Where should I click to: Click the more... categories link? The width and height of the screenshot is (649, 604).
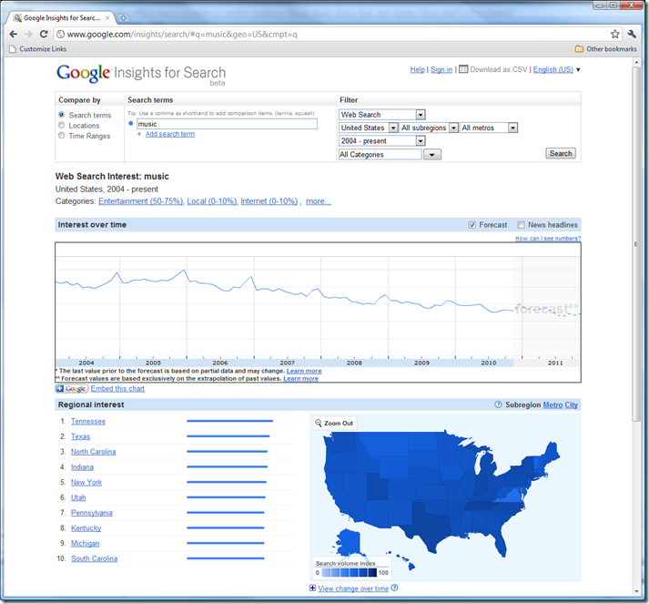point(319,201)
